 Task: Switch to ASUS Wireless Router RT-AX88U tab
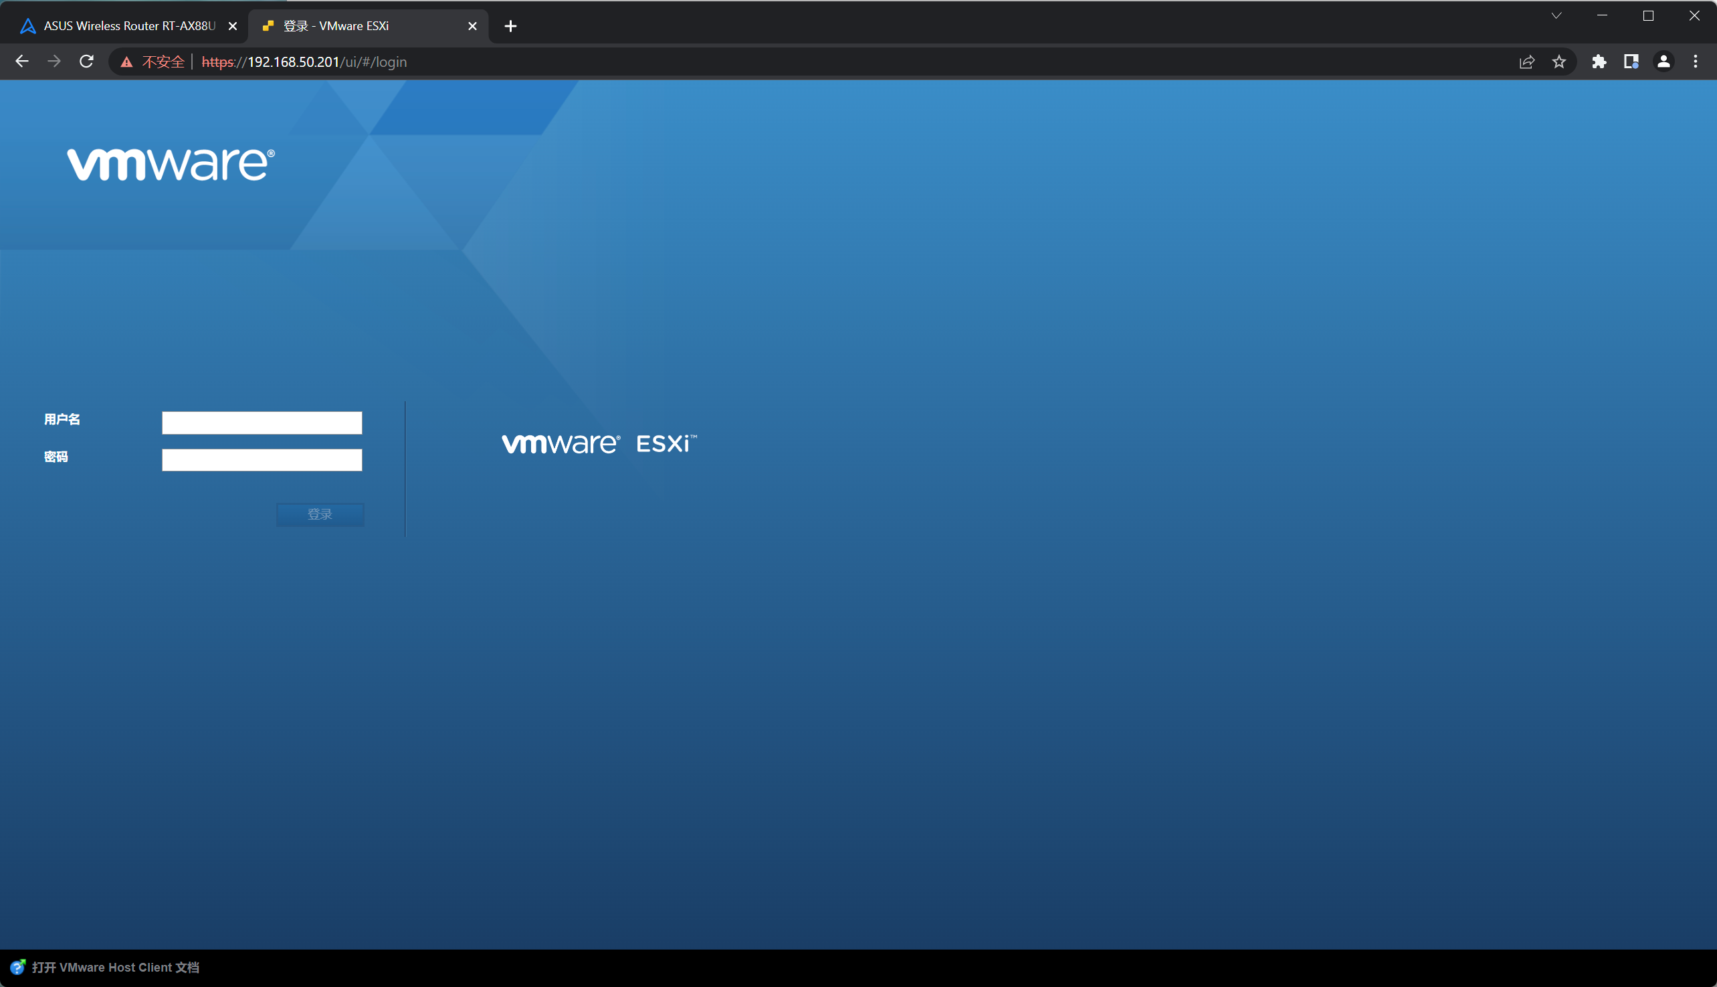click(x=129, y=26)
